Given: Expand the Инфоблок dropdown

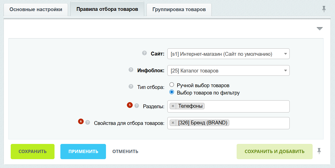Looking at the screenshot, I should point(228,70).
